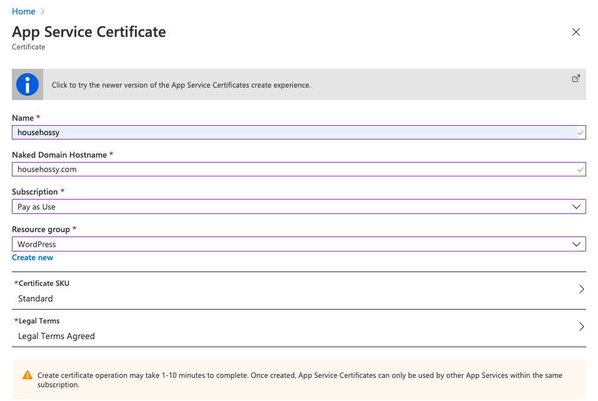Click the green checkmark in Name field
598x401 pixels.
[580, 133]
